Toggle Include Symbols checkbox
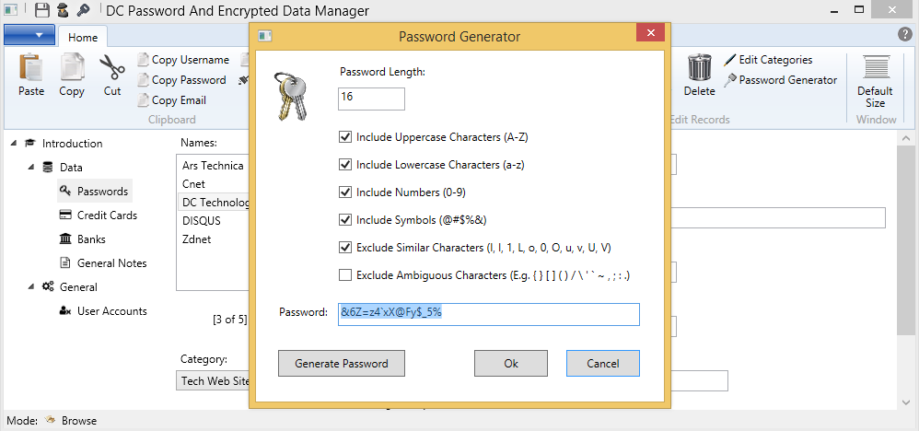 (x=345, y=220)
